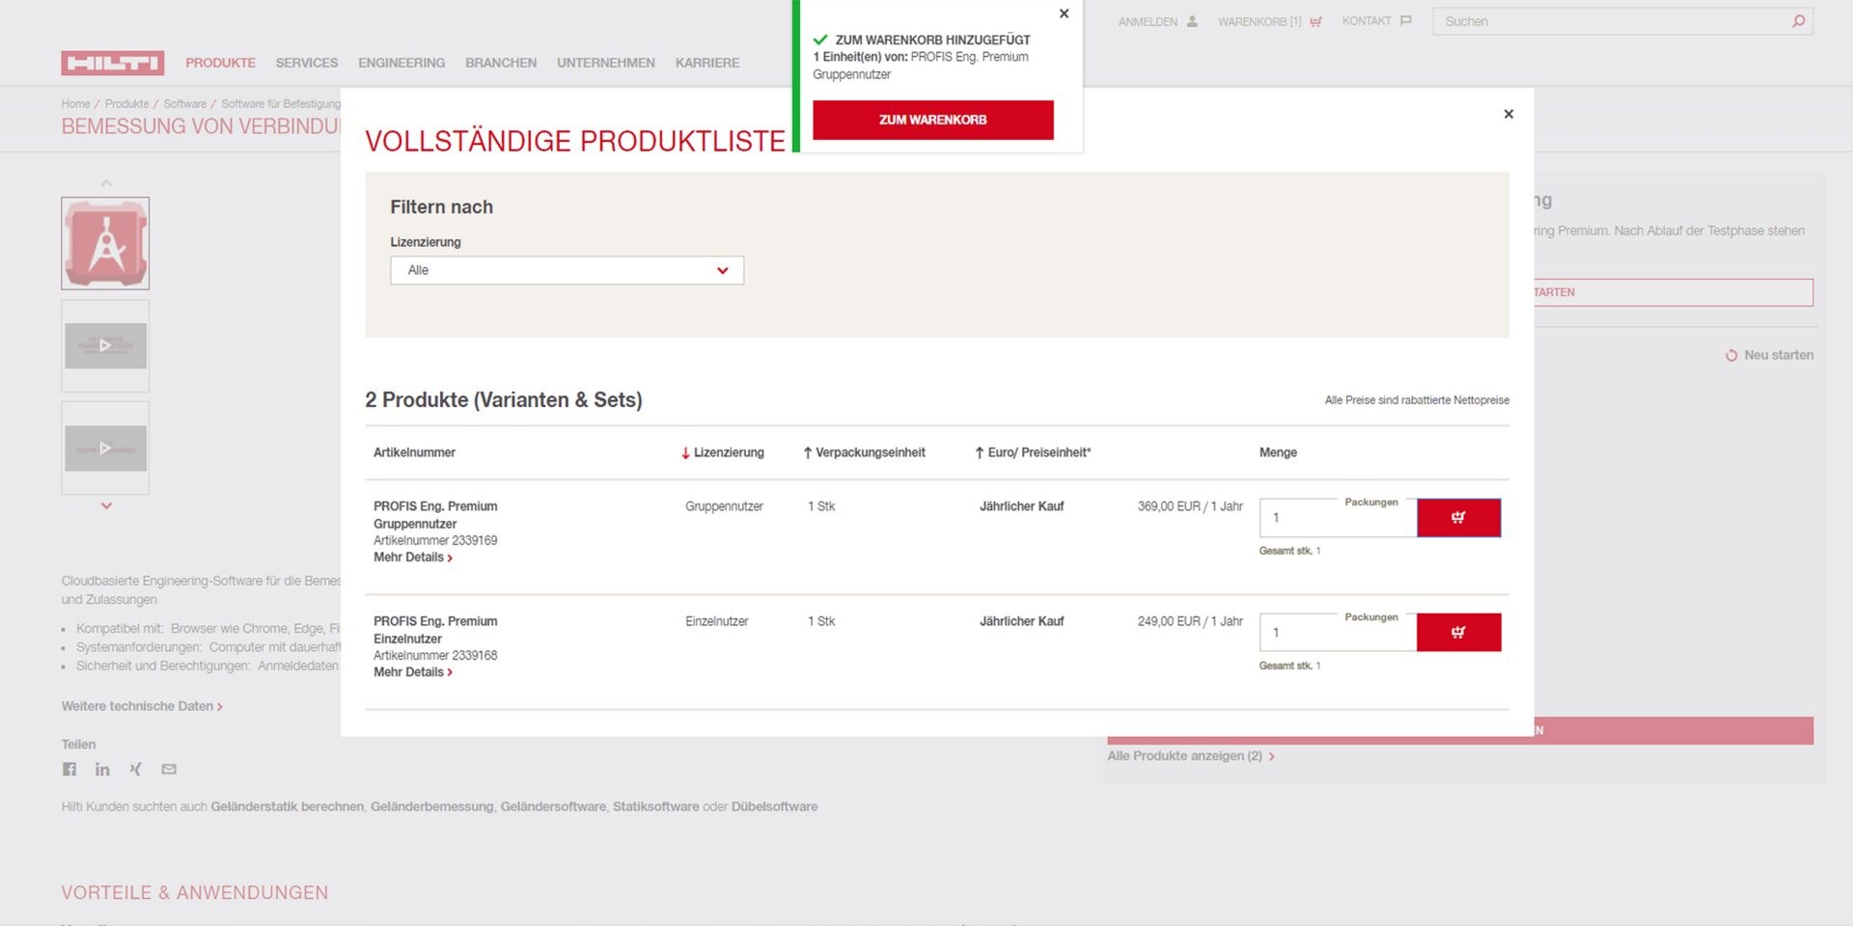
Task: Open Geländerstatik berechnen link
Action: 288,806
